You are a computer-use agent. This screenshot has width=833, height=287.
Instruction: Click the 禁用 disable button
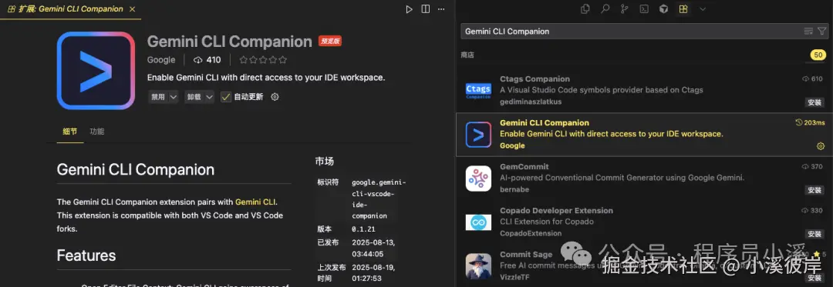point(158,97)
